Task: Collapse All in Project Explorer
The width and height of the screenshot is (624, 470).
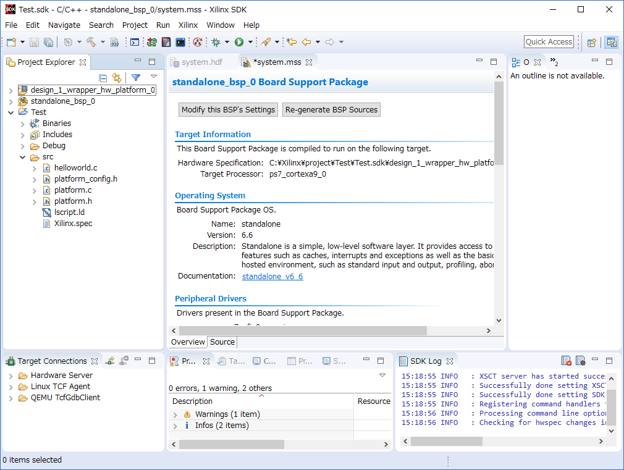Action: click(x=103, y=78)
